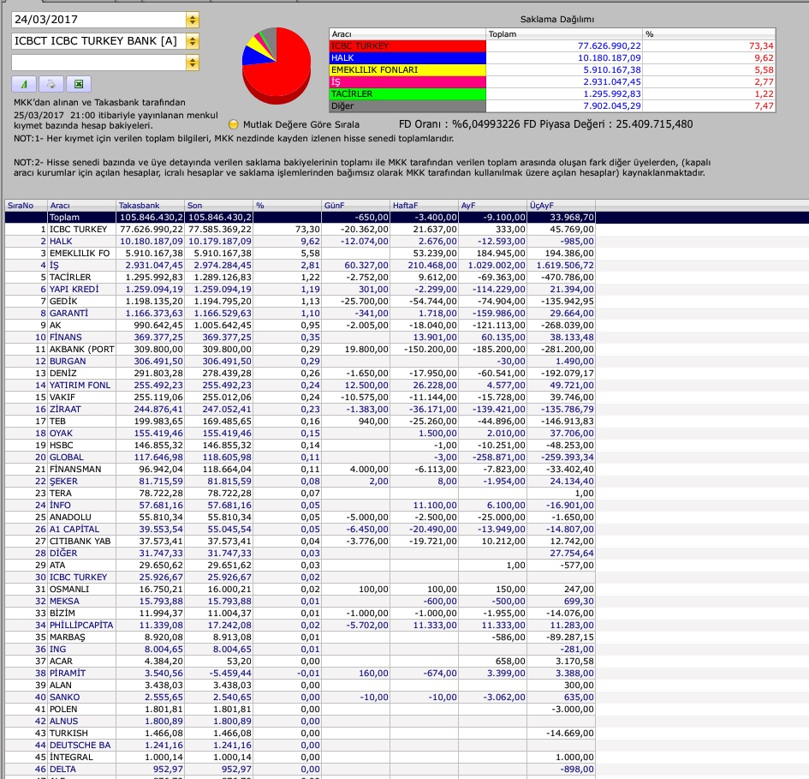This screenshot has width=809, height=779.
Task: Select the 'HSBC' row name
Action: point(61,445)
